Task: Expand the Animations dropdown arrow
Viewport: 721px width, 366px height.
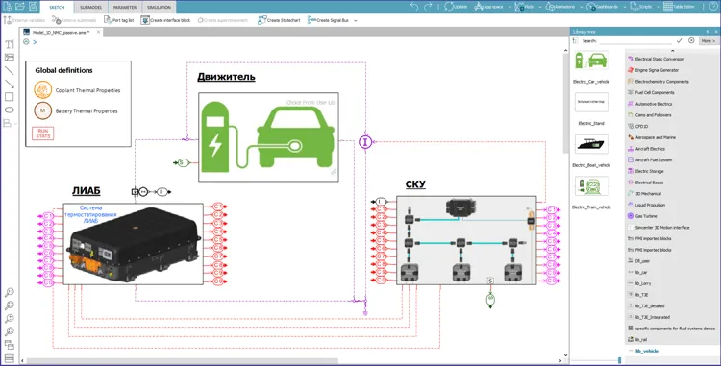Action: point(582,7)
